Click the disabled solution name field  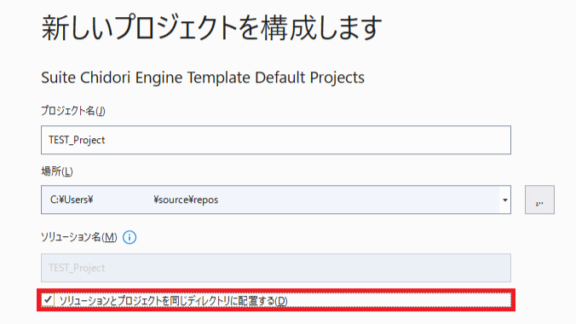pos(276,268)
